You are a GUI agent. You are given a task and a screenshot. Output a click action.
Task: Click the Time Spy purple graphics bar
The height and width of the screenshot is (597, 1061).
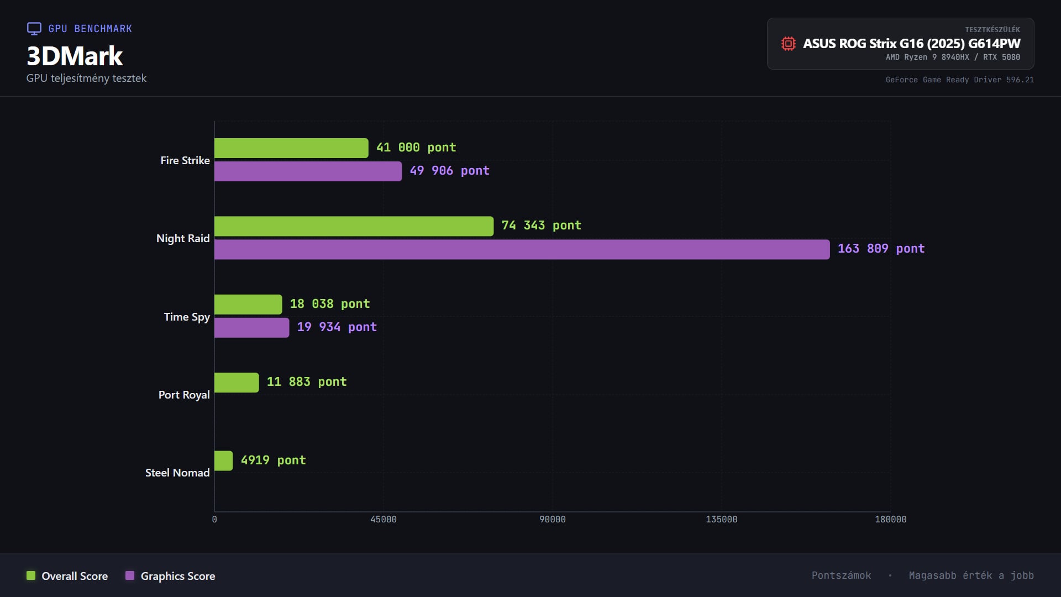(x=251, y=328)
